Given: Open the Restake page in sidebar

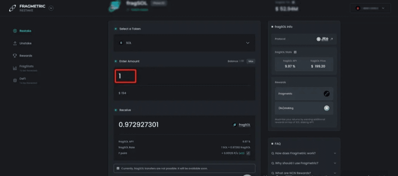Looking at the screenshot, I should (25, 31).
